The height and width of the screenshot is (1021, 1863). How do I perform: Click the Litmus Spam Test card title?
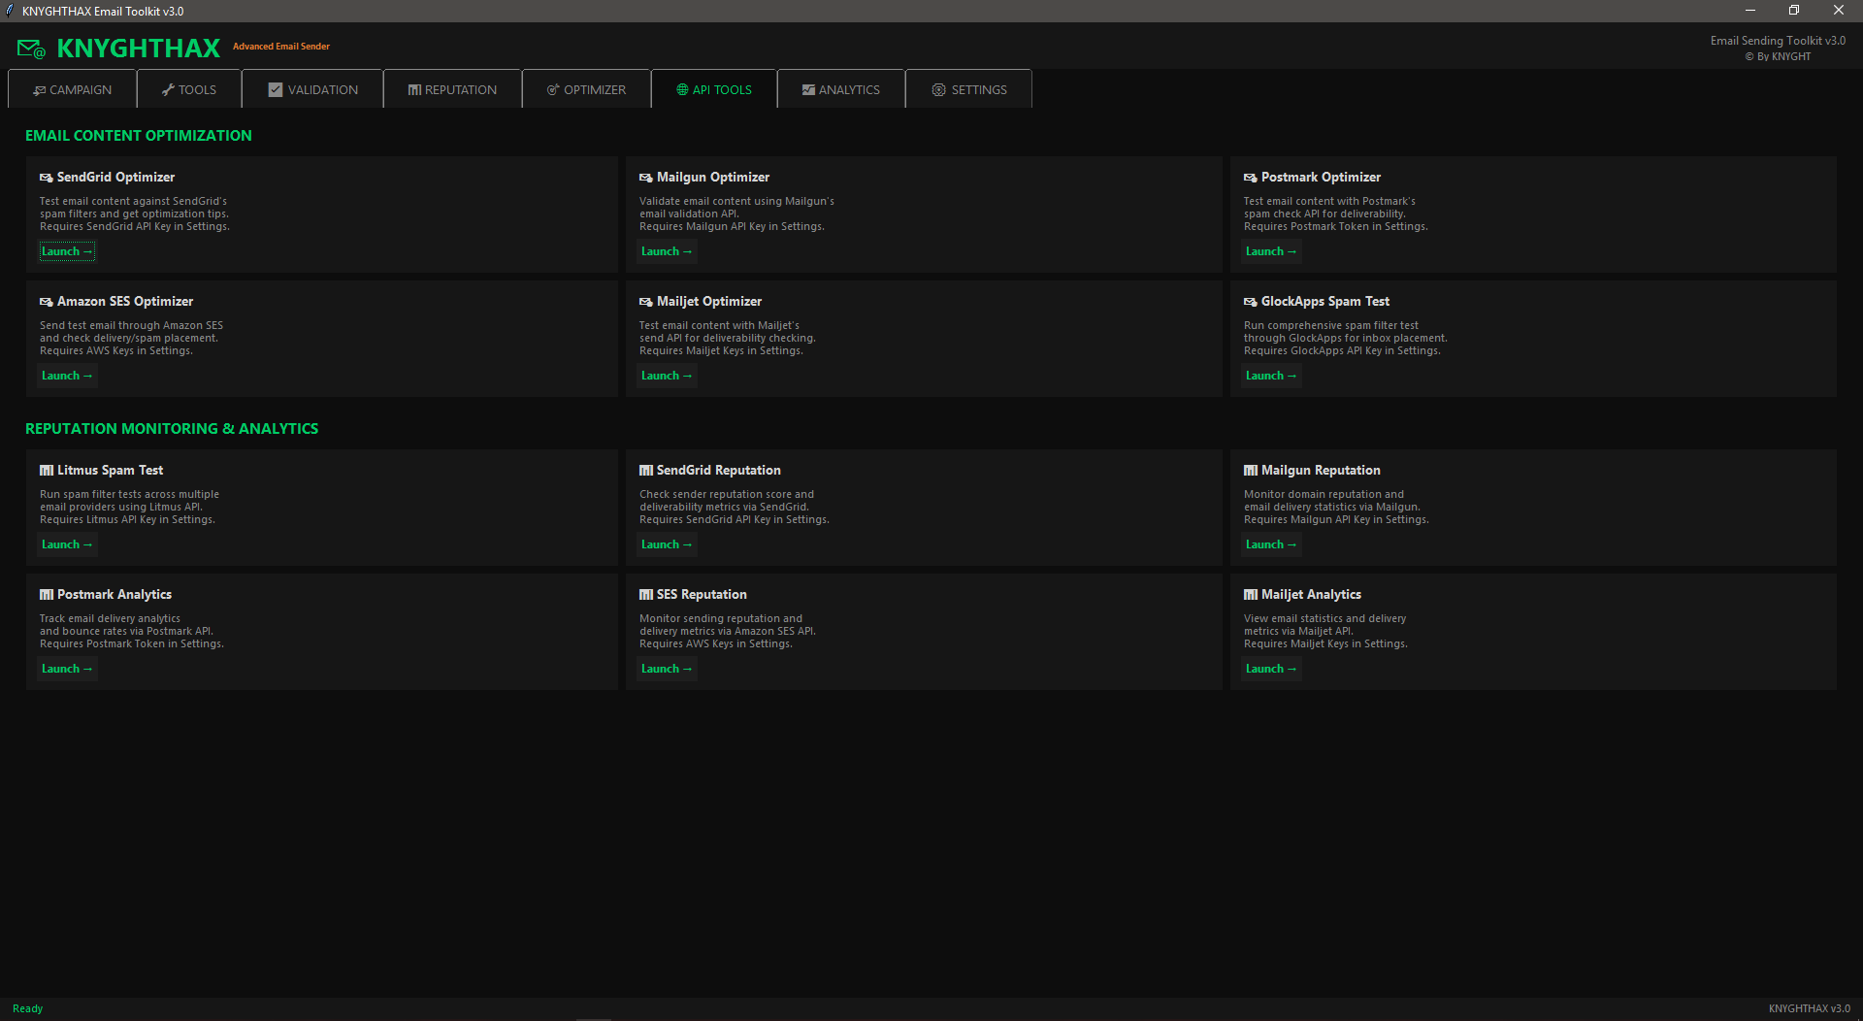(110, 471)
